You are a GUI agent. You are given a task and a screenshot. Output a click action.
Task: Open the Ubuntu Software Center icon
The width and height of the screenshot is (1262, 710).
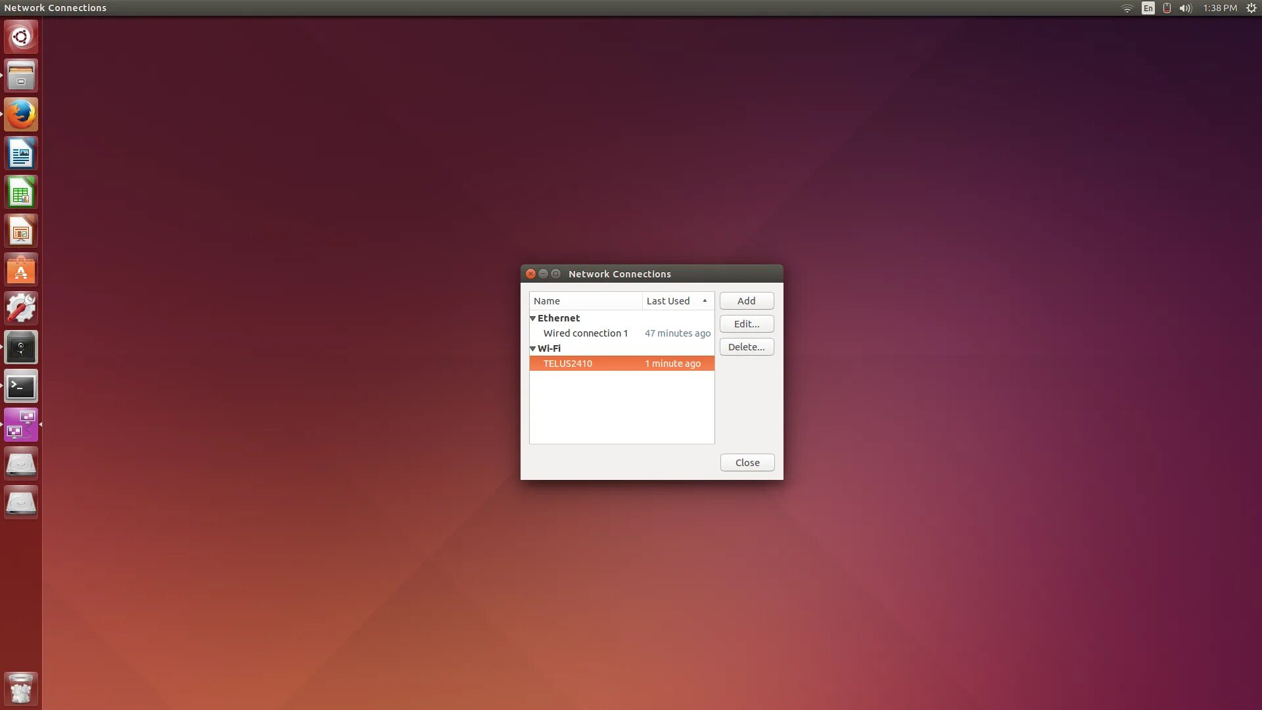[x=22, y=270]
